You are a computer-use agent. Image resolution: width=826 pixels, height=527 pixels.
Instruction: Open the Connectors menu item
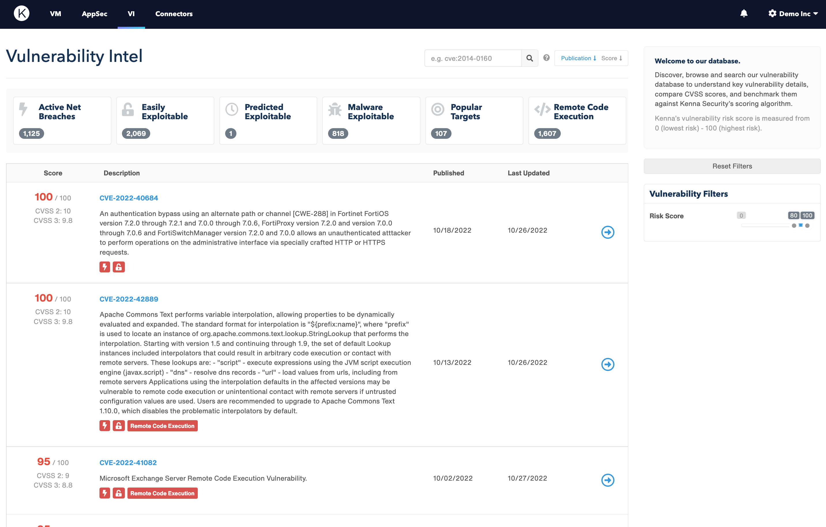174,14
